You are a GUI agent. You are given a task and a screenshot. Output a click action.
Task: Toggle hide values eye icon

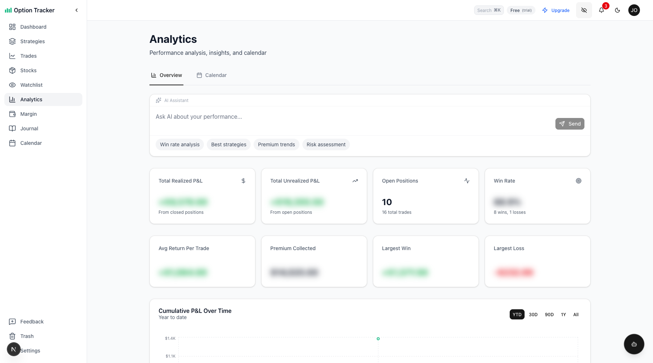coord(584,10)
